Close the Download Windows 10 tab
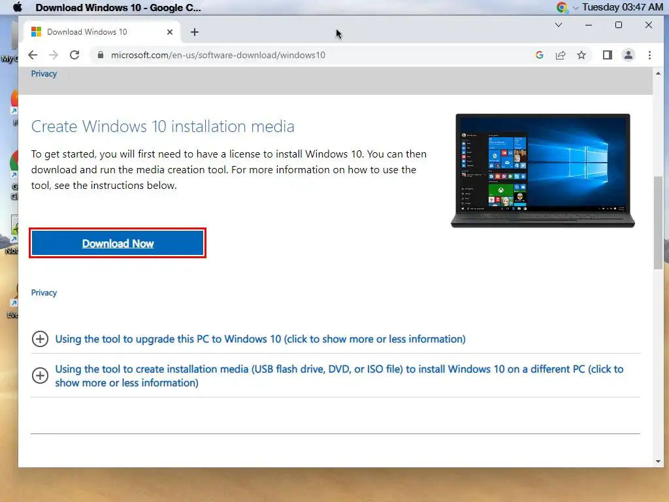669x502 pixels. coord(170,32)
